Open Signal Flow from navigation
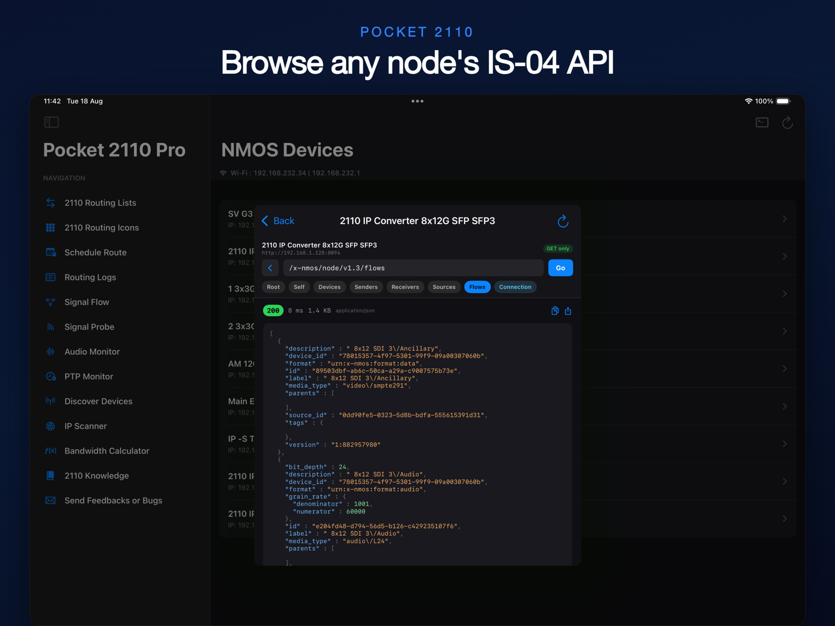 click(x=87, y=302)
